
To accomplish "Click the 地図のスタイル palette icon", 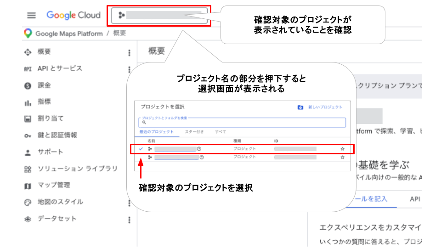I will tap(28, 203).
